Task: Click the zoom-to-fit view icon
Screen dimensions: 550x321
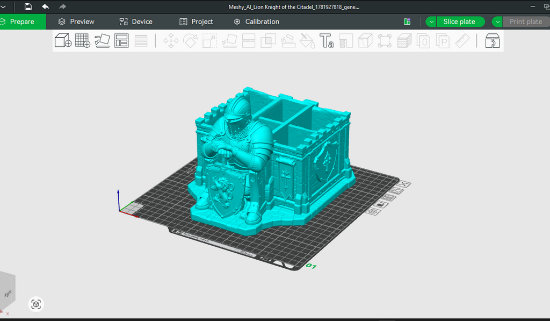Action: pyautogui.click(x=36, y=304)
